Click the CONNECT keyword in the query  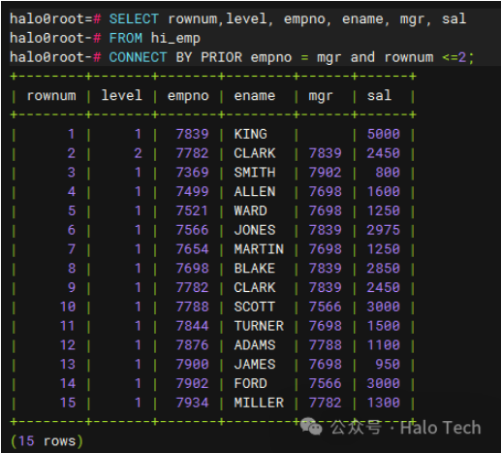(x=138, y=57)
